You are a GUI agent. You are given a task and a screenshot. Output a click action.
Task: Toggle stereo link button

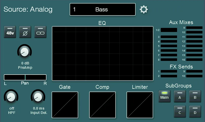pyautogui.click(x=40, y=32)
